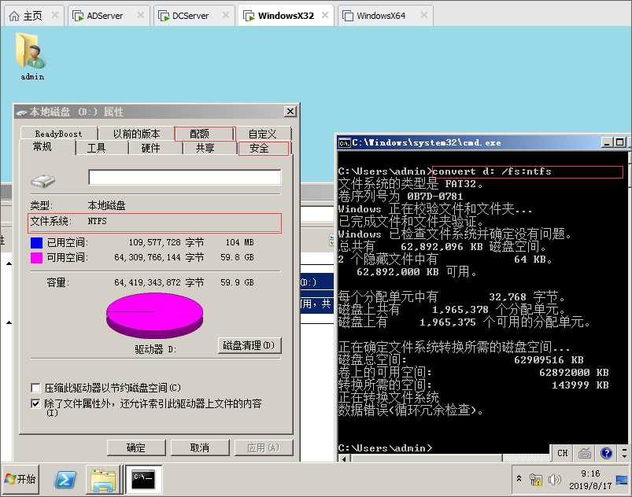Viewport: 632px width, 497px height.
Task: Open the 配额 quota tab
Action: [x=205, y=134]
